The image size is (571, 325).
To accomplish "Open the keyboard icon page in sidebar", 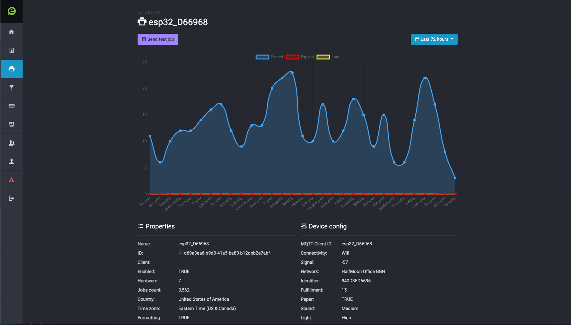I will click(11, 106).
